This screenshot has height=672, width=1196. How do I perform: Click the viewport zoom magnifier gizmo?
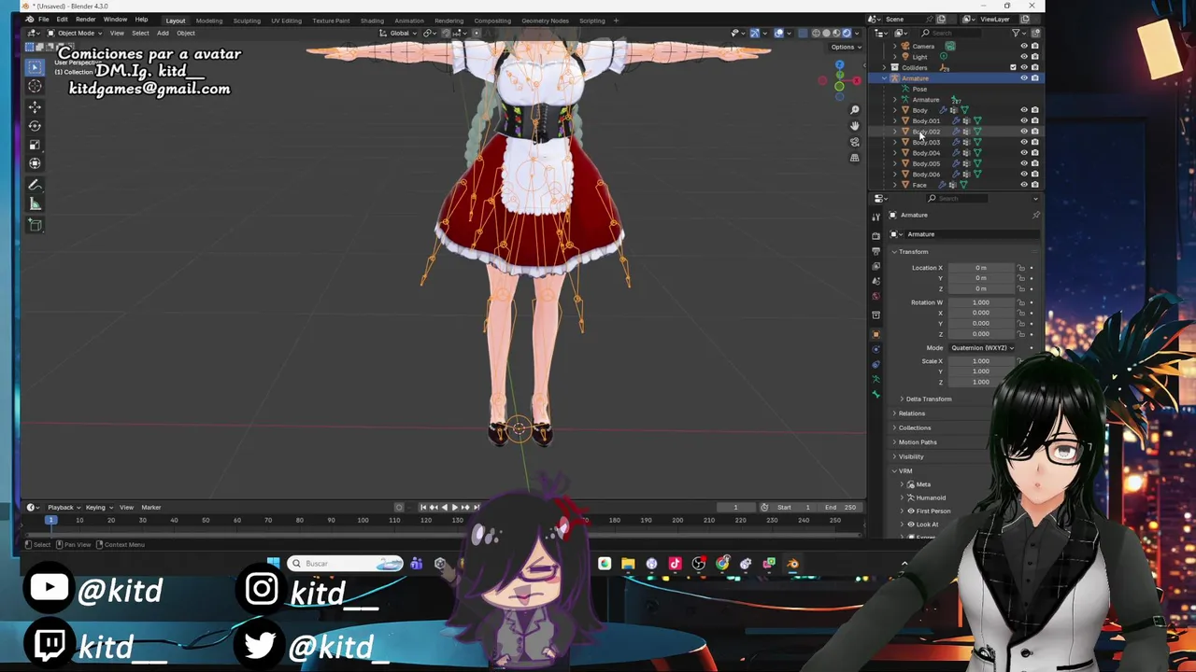tap(854, 110)
